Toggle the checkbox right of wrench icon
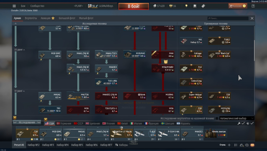267x151 pixels. 243,123
